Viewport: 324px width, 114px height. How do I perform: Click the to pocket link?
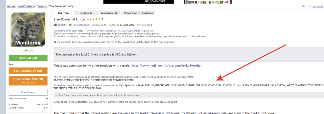pos(318,6)
